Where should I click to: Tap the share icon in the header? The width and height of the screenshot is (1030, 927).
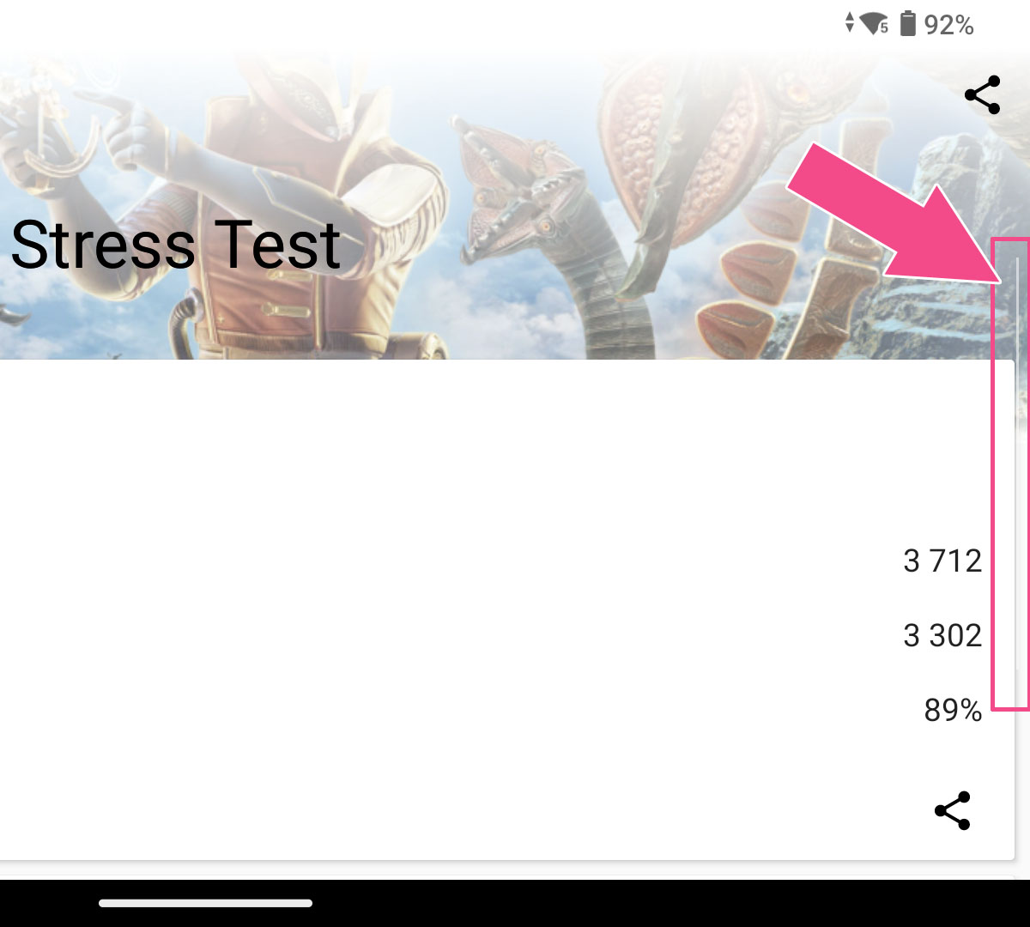tap(982, 94)
